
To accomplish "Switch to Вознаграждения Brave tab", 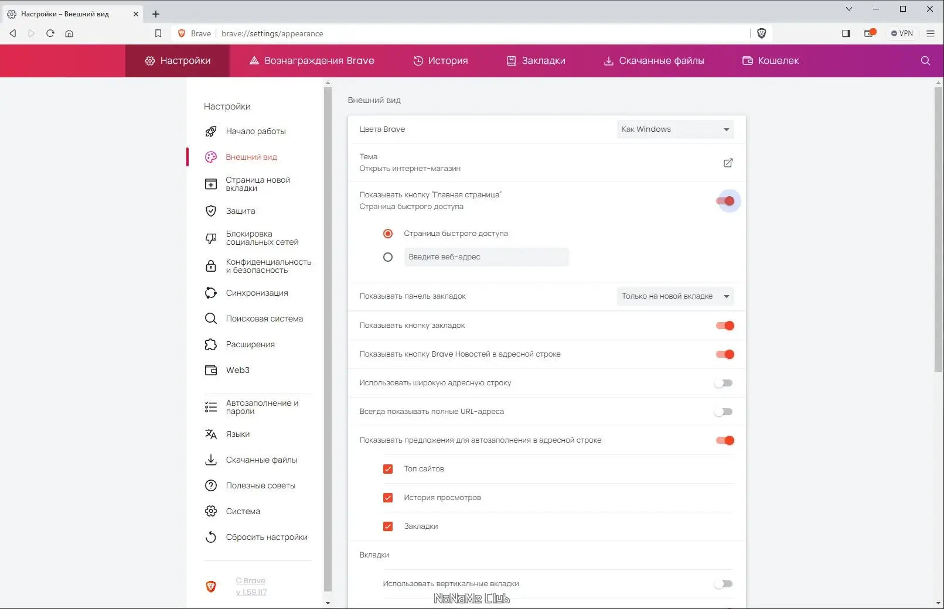I will (x=312, y=61).
